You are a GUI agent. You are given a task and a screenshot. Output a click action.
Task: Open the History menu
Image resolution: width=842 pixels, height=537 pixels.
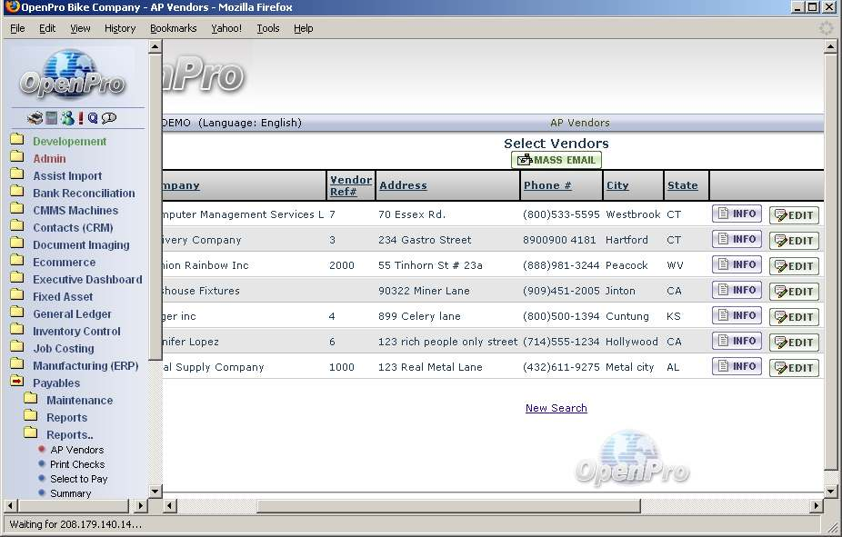[119, 28]
